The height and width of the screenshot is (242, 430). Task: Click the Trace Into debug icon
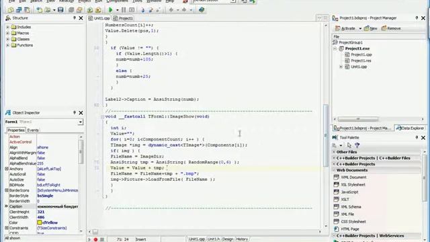[x=142, y=10]
